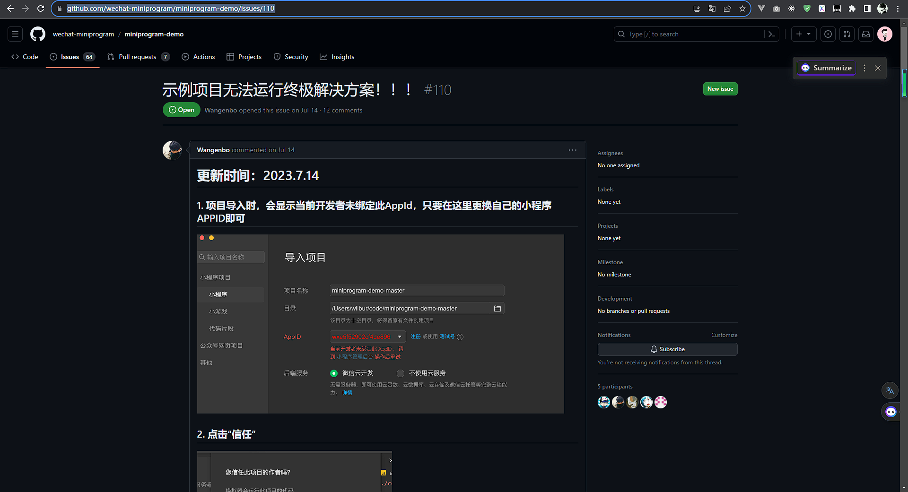The height and width of the screenshot is (492, 908).
Task: Click the wechat-miniprogram organization link
Action: [83, 34]
